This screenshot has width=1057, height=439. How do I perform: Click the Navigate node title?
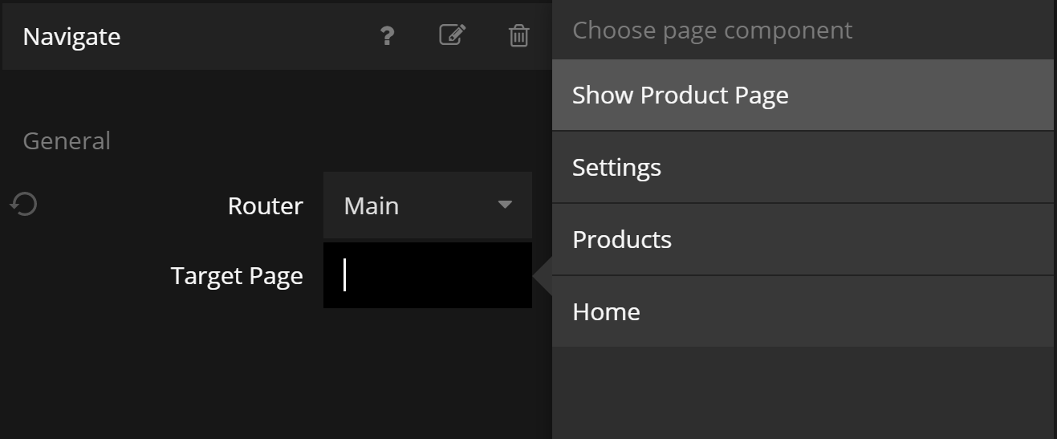coord(71,37)
